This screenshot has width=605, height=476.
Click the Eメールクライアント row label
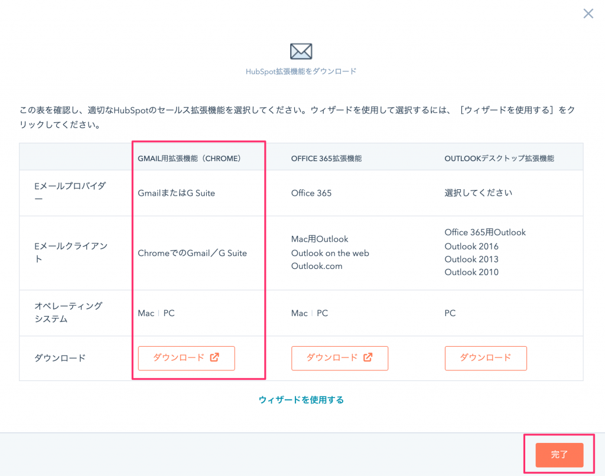click(x=71, y=252)
